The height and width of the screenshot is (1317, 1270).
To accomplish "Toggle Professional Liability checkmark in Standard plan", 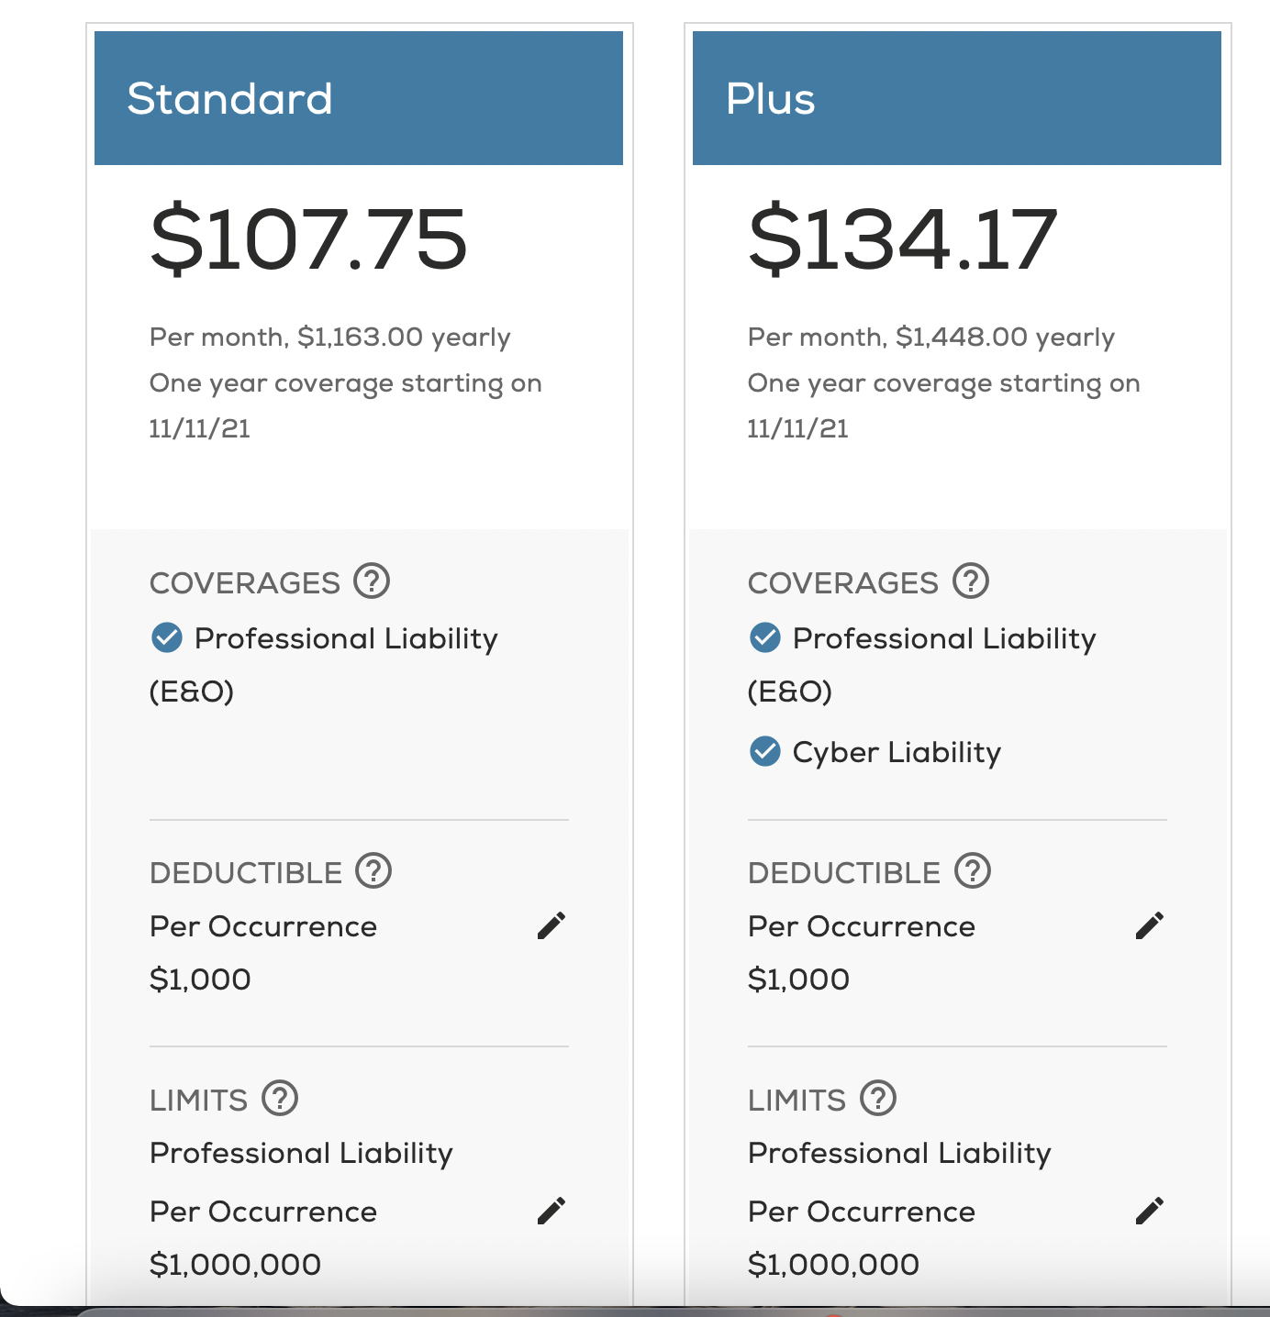I will point(167,637).
